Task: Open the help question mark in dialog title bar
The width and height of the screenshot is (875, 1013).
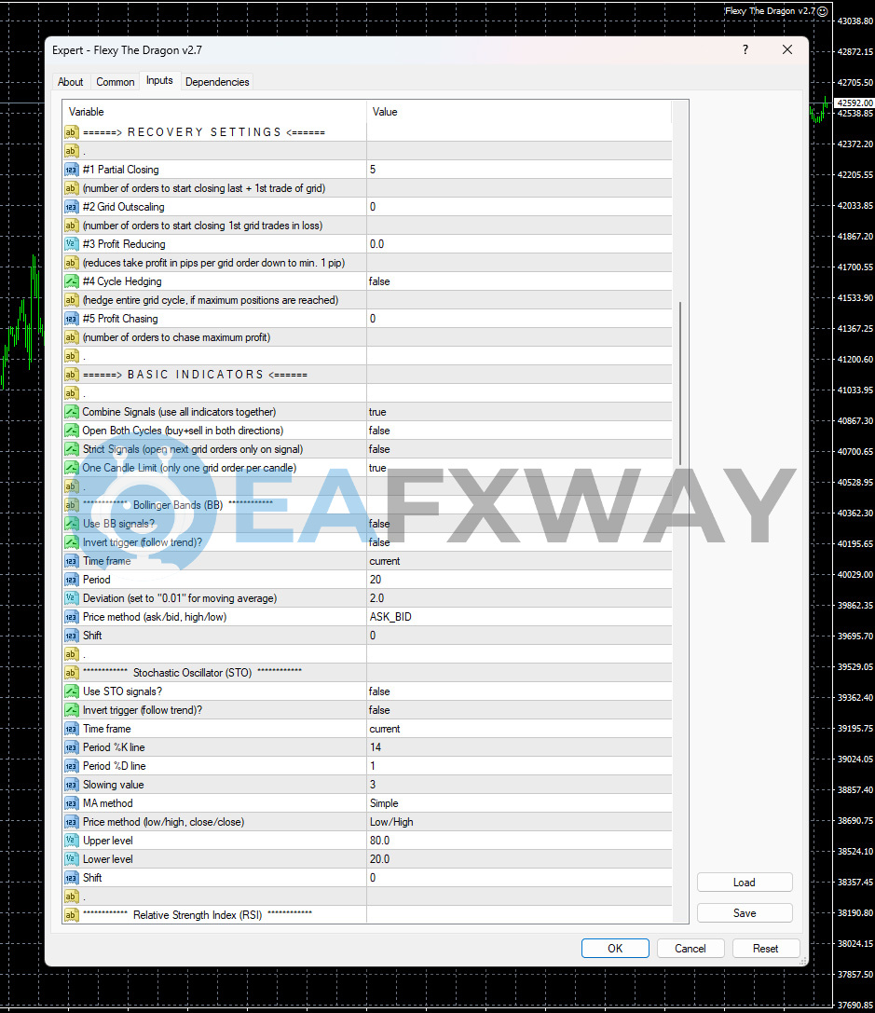Action: click(745, 49)
